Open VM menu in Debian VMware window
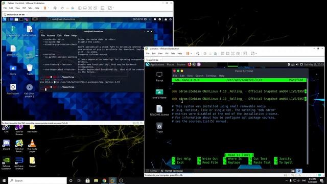 click(24, 8)
